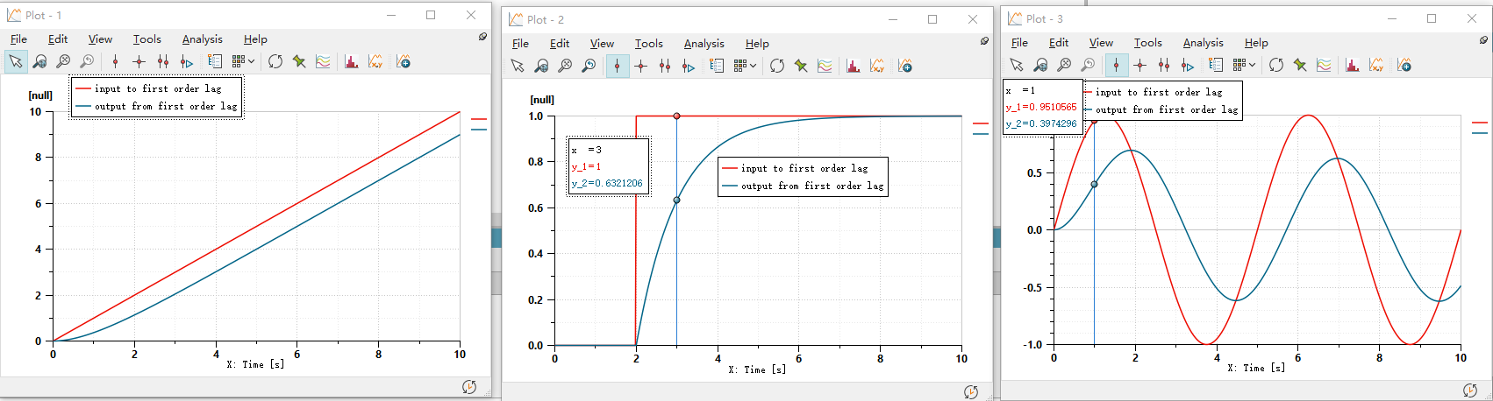Click the green pin icon in Plot 2
The width and height of the screenshot is (1493, 401).
(x=801, y=66)
